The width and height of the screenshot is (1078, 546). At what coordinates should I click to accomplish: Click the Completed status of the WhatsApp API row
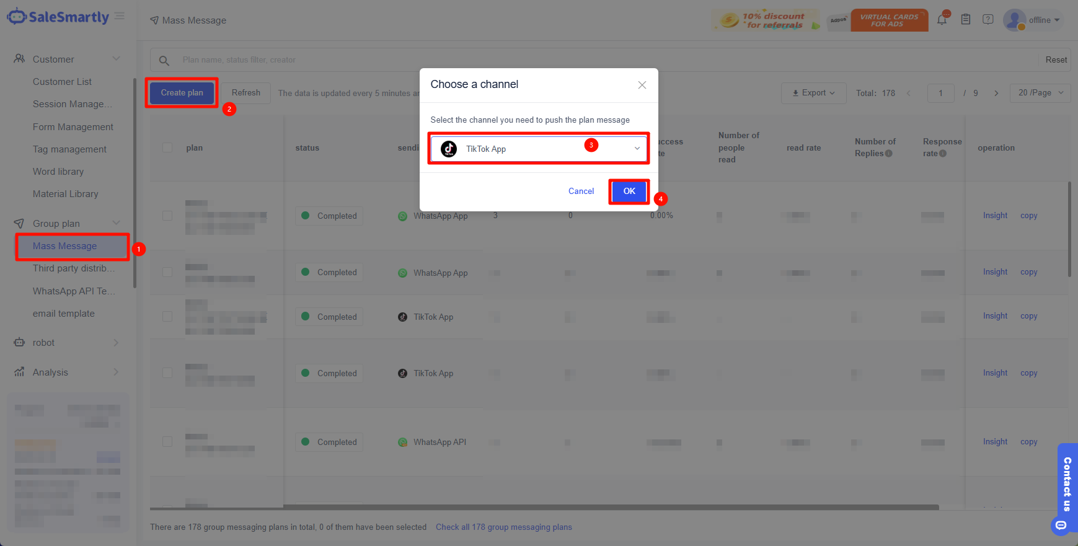coord(329,442)
